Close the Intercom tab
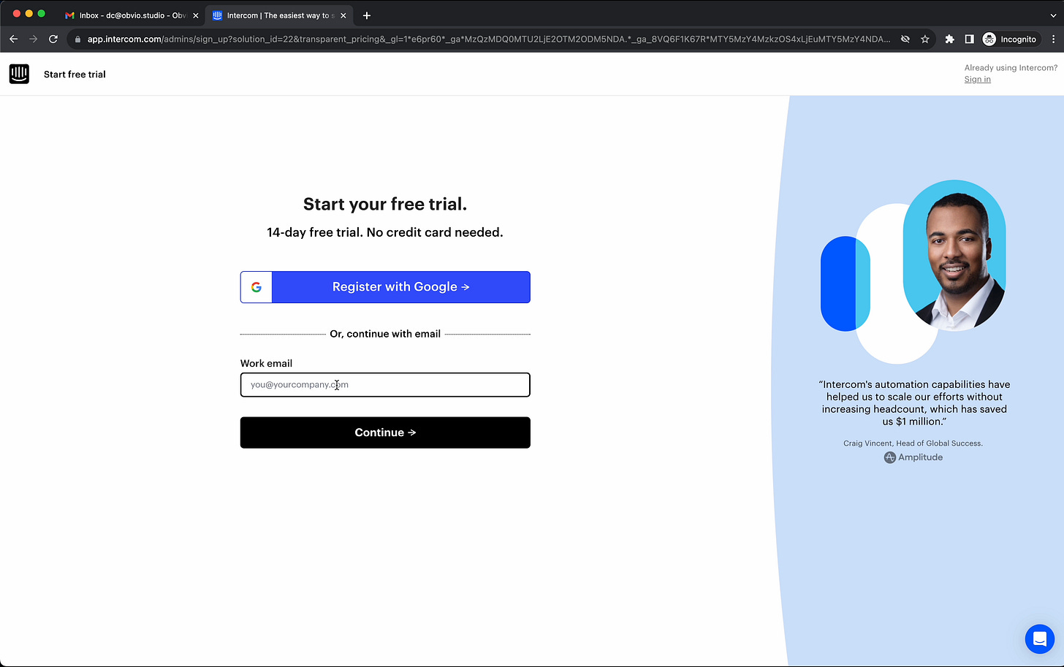This screenshot has height=667, width=1064. (x=343, y=15)
